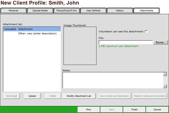The width and height of the screenshot is (169, 113).
Task: Click the Download button
Action: 11,96
